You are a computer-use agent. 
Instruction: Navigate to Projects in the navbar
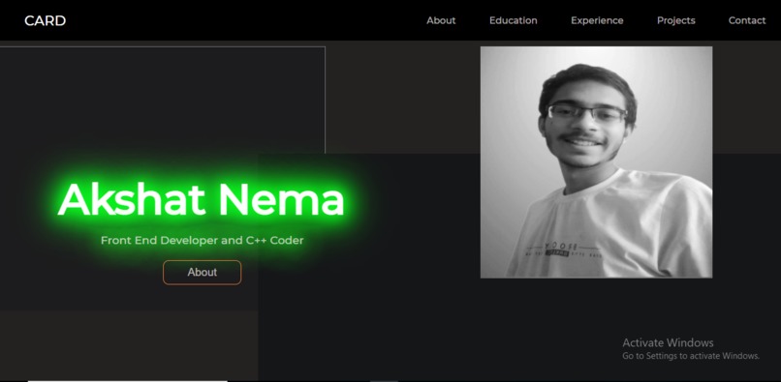pos(676,20)
